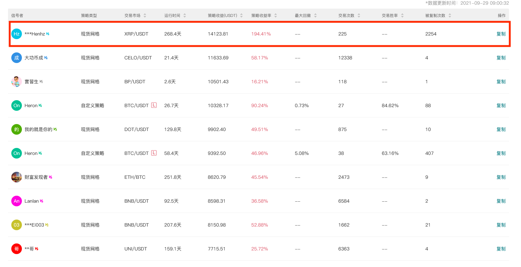Click the 194.41% return rate value

point(261,34)
